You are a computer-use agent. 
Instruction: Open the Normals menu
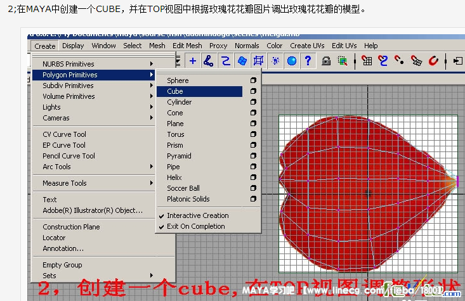point(247,46)
